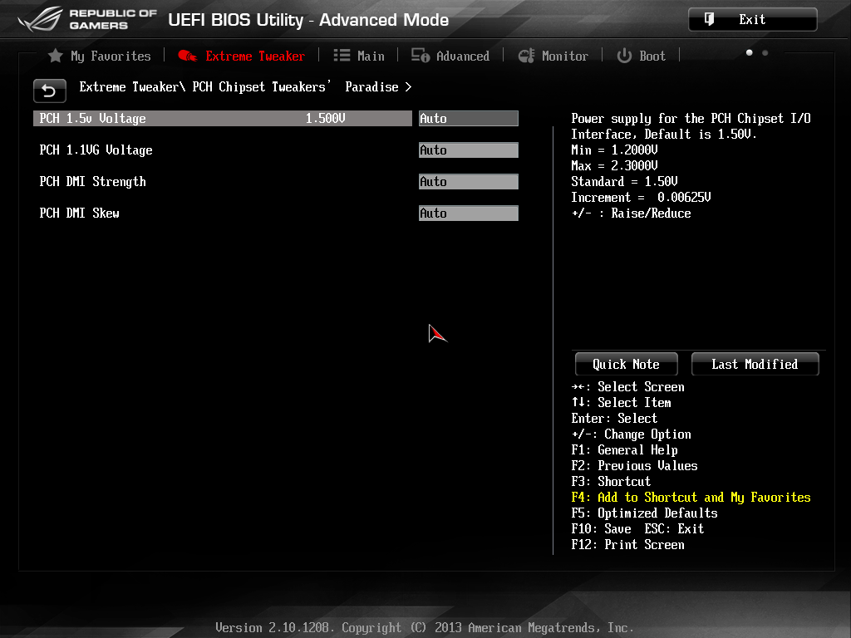This screenshot has height=638, width=851.
Task: Open the Quick Note button
Action: pyautogui.click(x=627, y=364)
